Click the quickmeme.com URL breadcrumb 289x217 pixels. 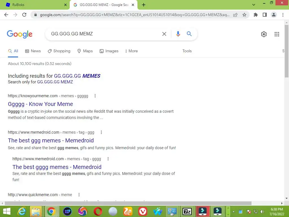40,195
